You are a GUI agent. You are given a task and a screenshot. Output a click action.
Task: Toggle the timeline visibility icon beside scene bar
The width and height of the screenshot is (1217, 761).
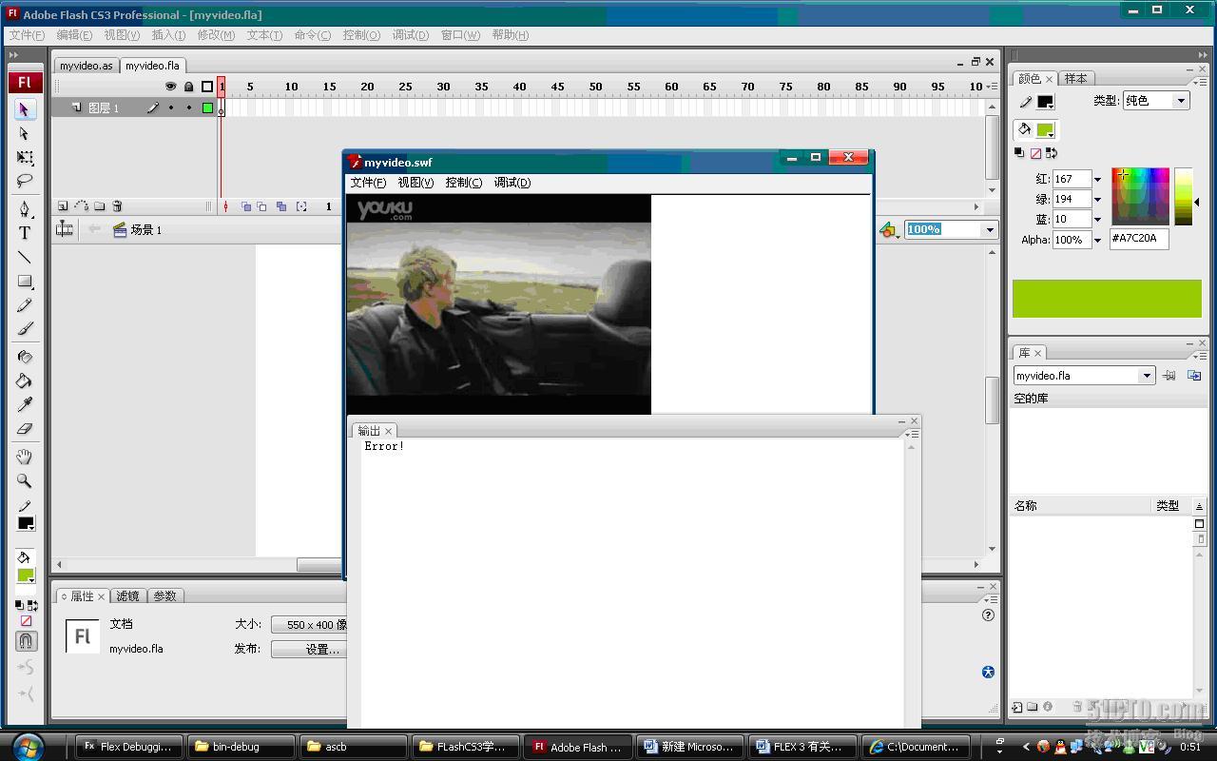click(x=65, y=229)
